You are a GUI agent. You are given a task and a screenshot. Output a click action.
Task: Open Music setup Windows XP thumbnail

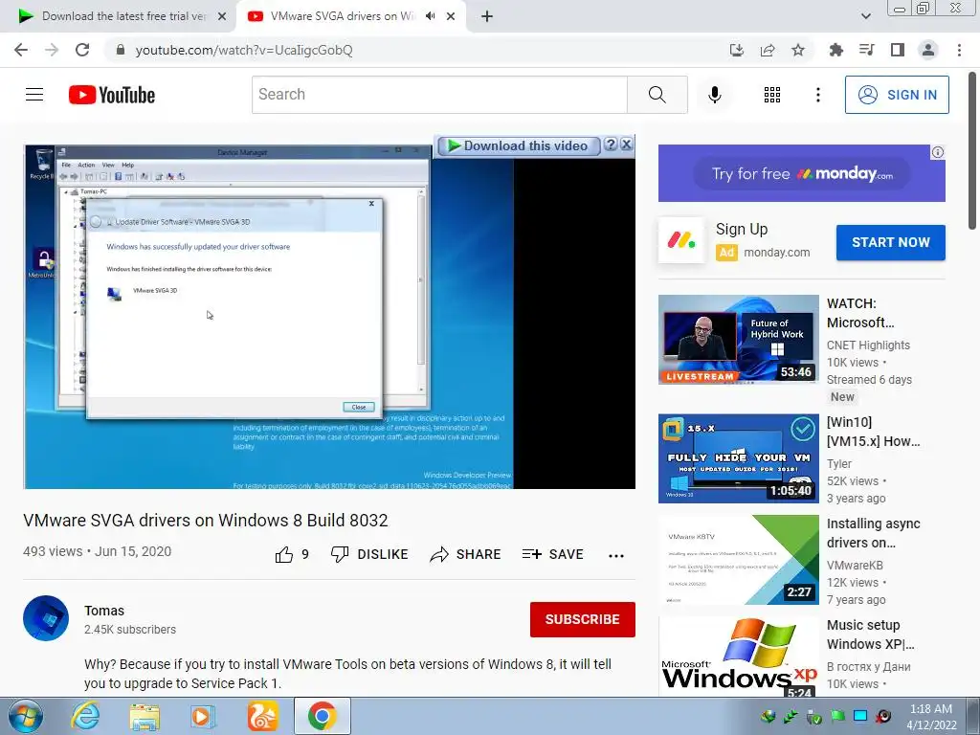tap(738, 657)
